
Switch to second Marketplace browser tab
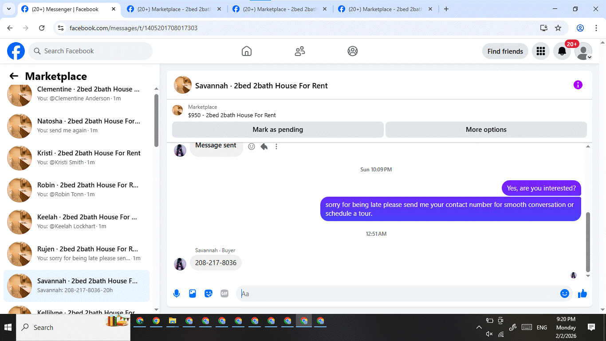(x=174, y=9)
